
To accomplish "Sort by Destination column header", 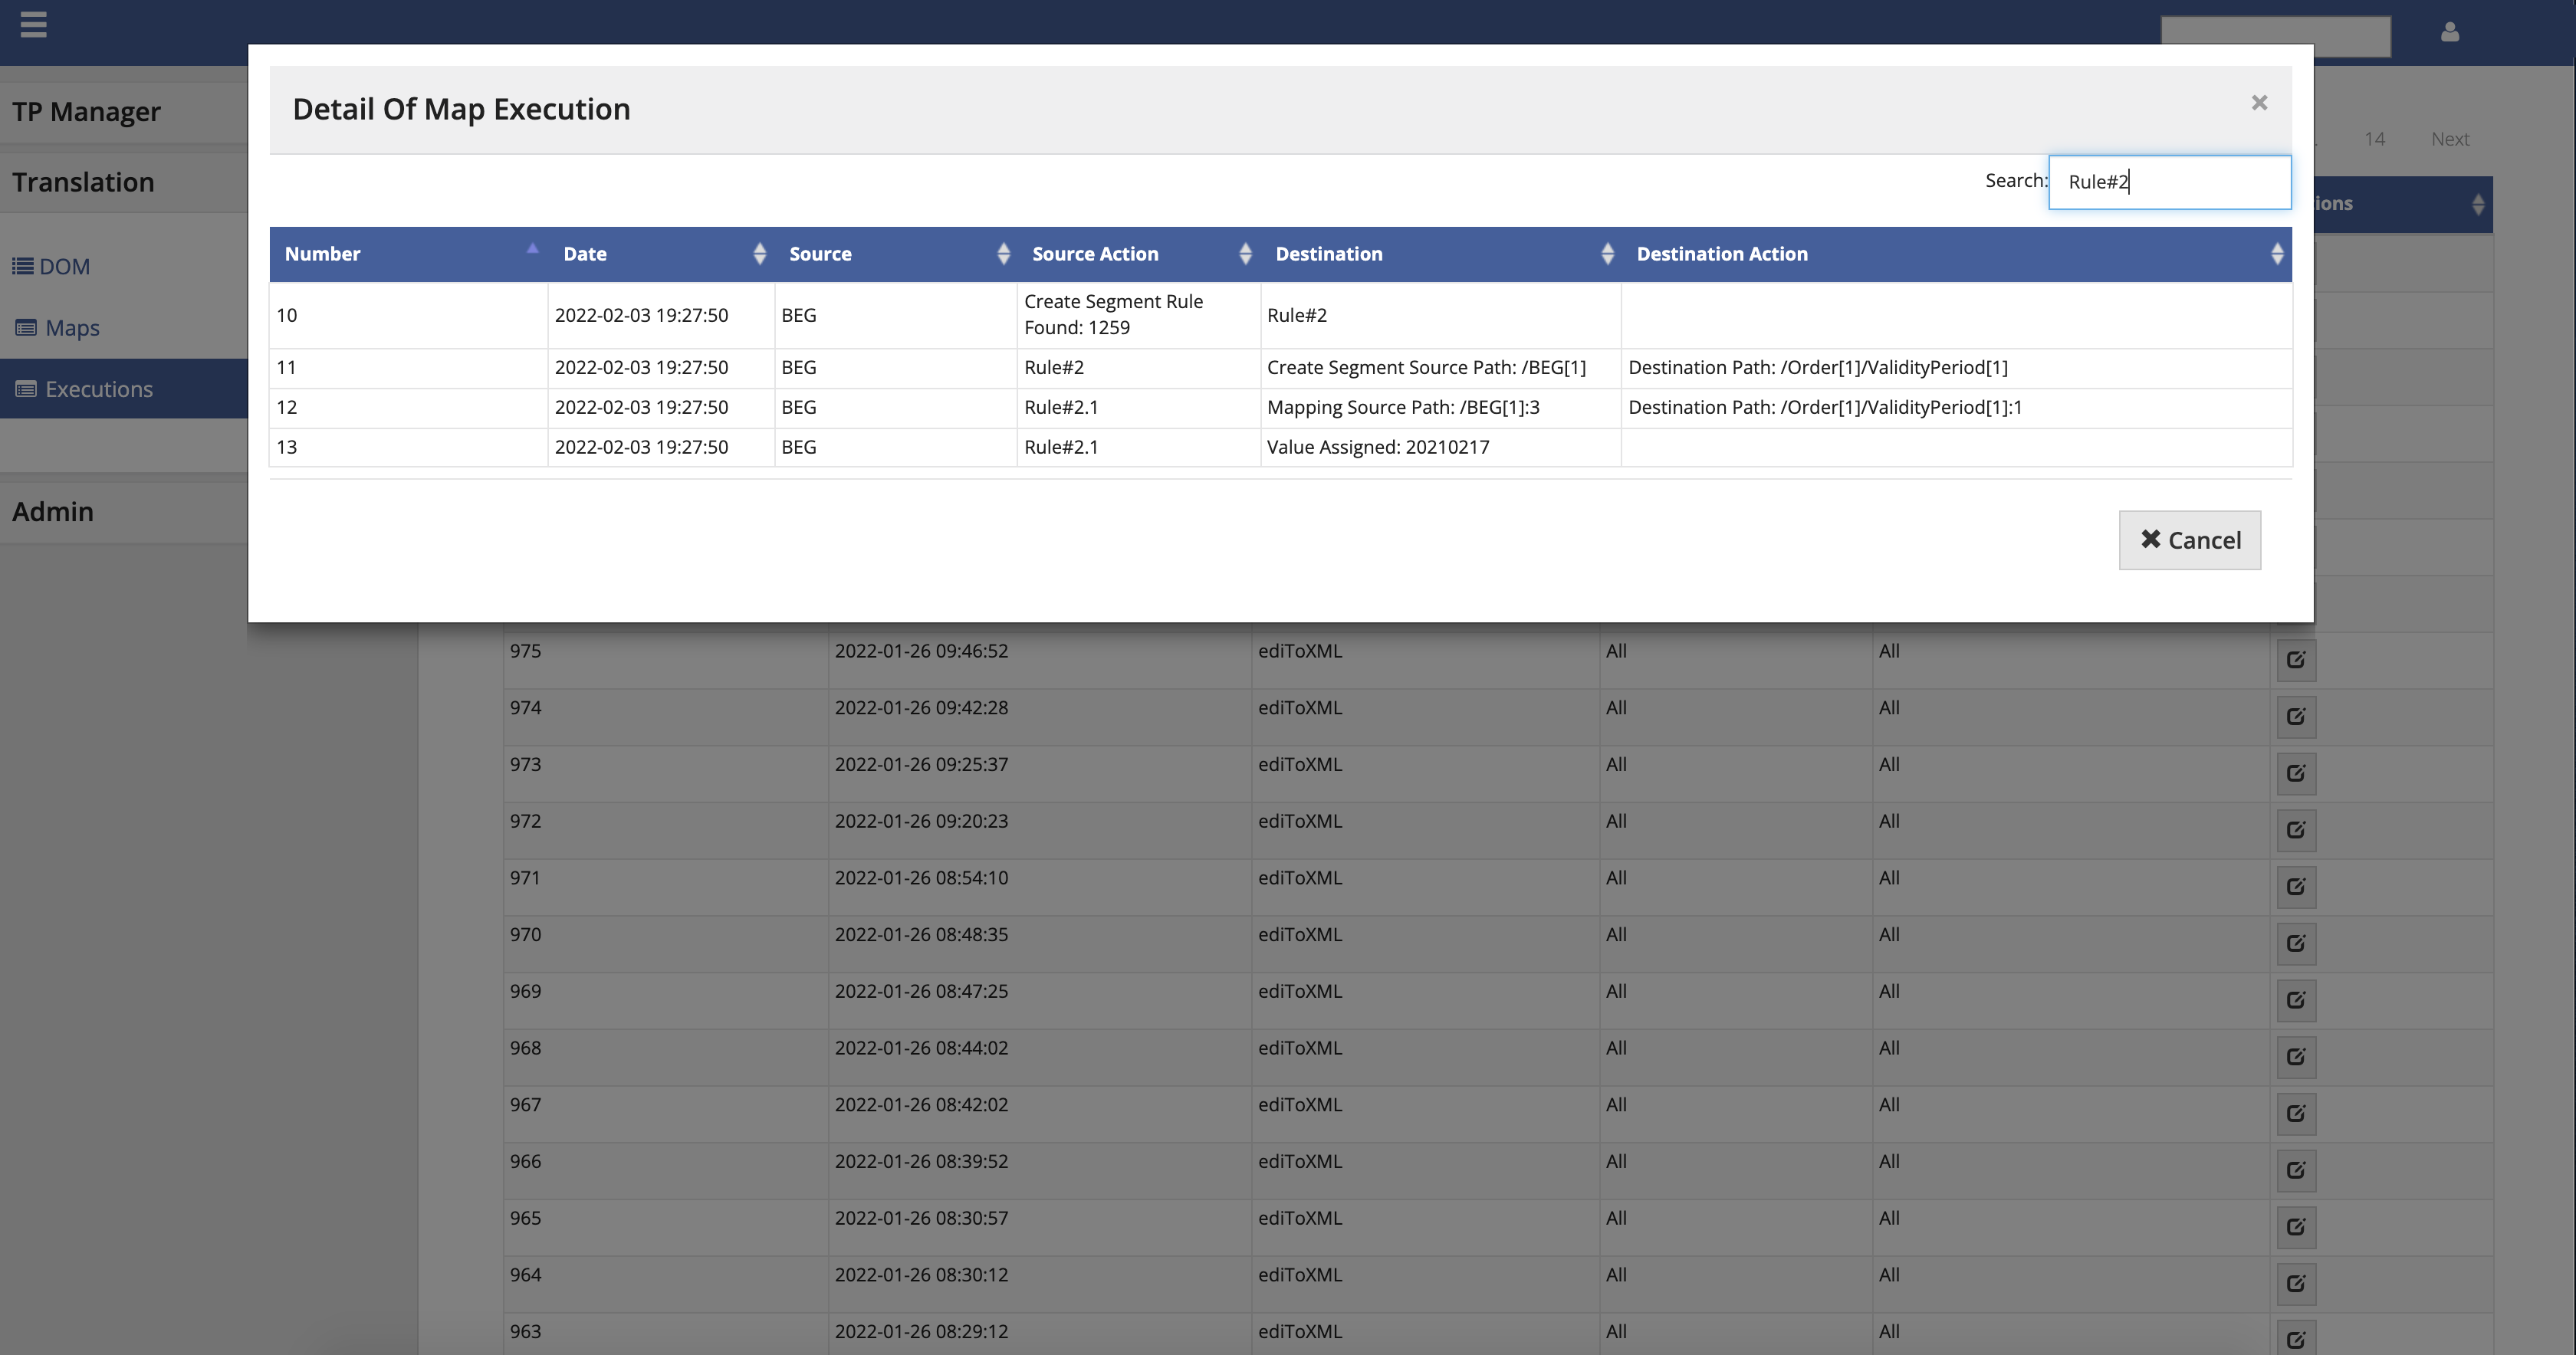I will click(x=1441, y=254).
